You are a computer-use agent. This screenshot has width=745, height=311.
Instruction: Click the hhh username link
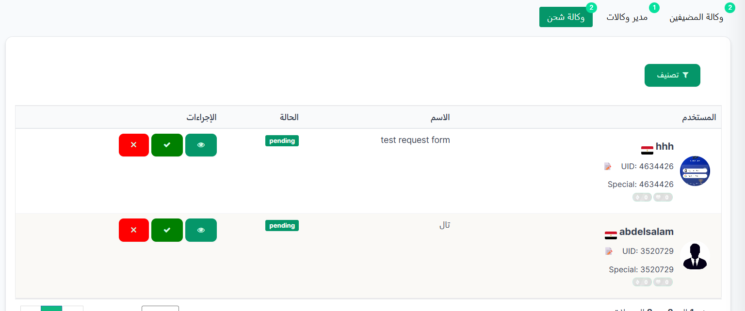point(664,147)
